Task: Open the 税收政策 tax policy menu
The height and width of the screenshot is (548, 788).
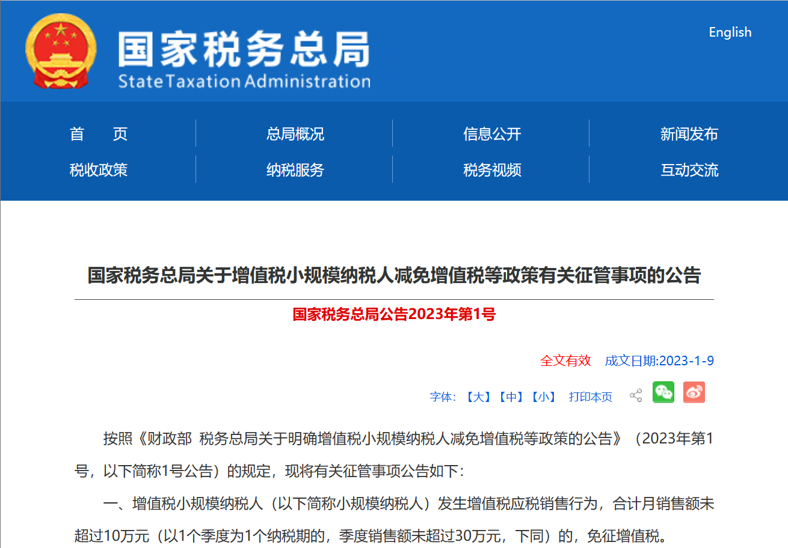Action: click(x=99, y=170)
